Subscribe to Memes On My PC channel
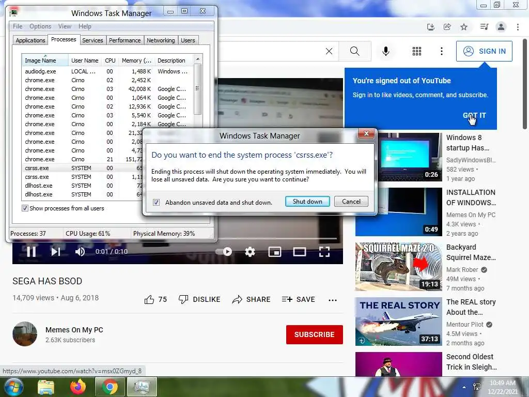The height and width of the screenshot is (397, 529). click(315, 334)
